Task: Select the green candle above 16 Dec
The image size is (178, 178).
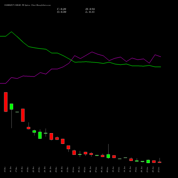Action: [x=11, y=106]
